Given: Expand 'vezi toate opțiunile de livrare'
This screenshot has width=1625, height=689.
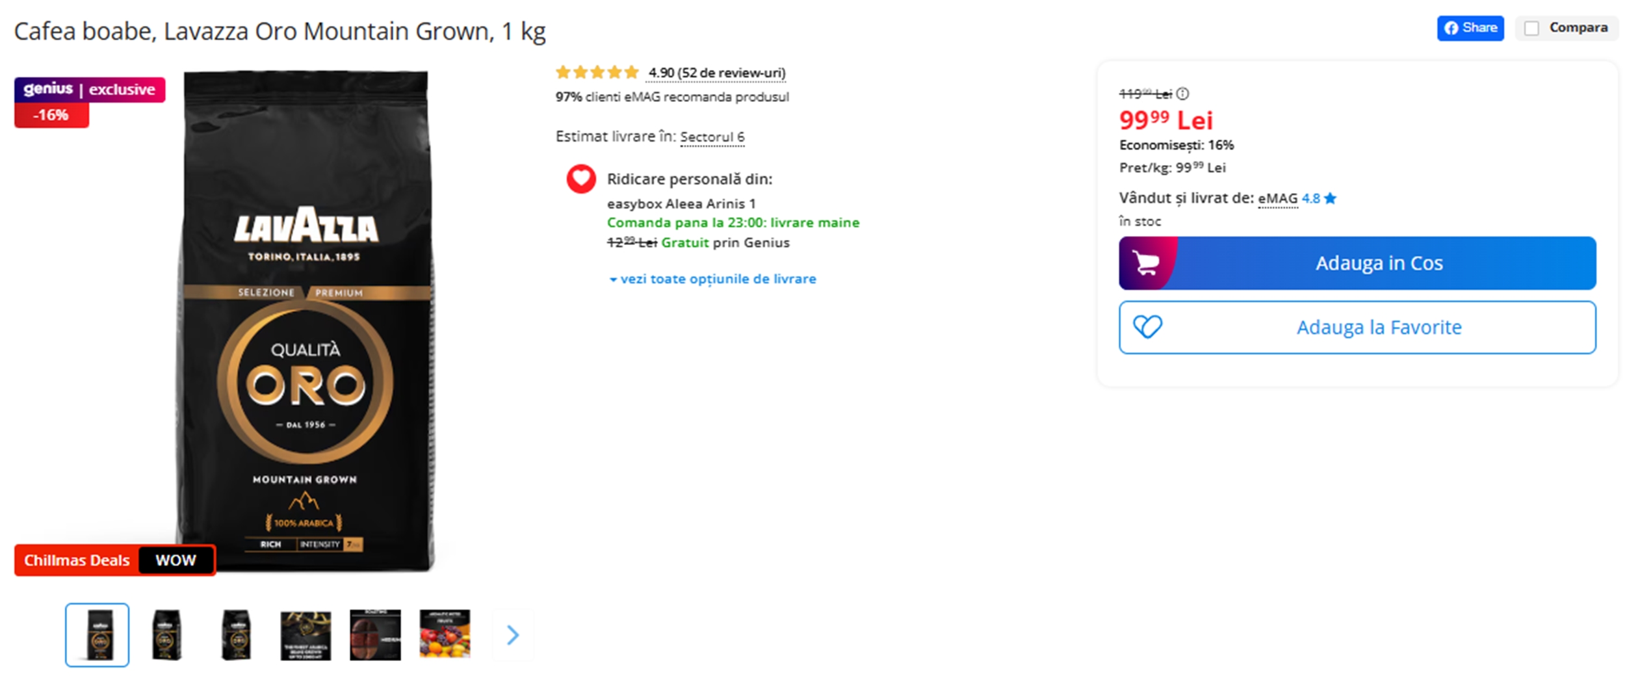Looking at the screenshot, I should coord(712,279).
